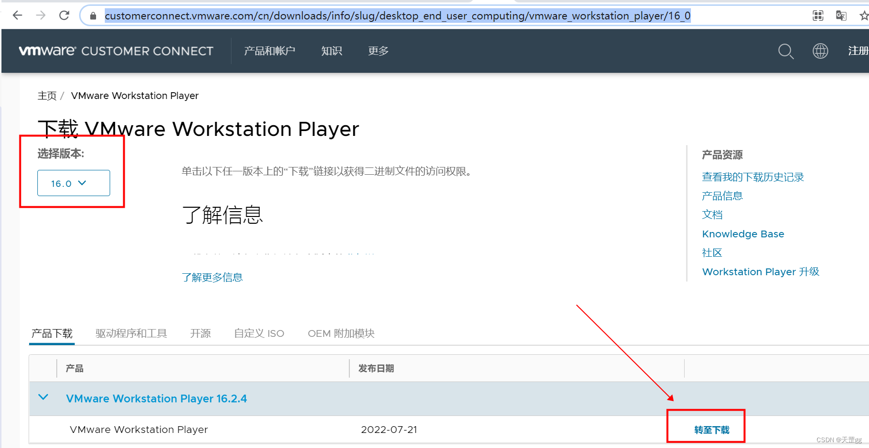The image size is (869, 448).
Task: Switch to the 自定义 ISO tab
Action: coord(259,333)
